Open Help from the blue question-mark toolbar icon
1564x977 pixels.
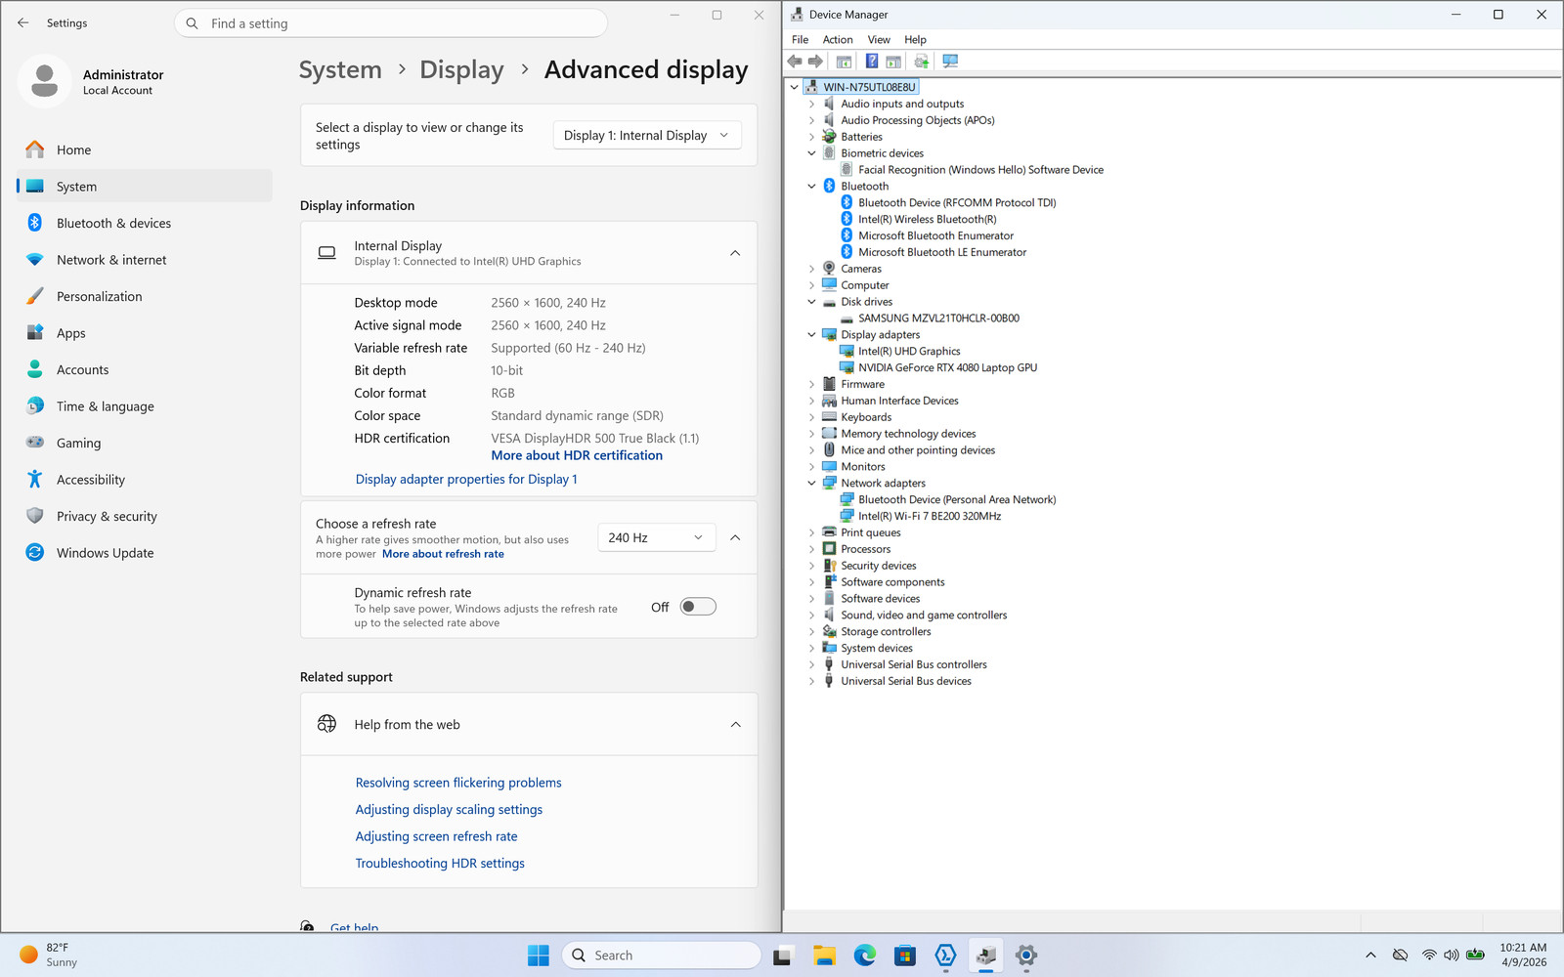872,62
